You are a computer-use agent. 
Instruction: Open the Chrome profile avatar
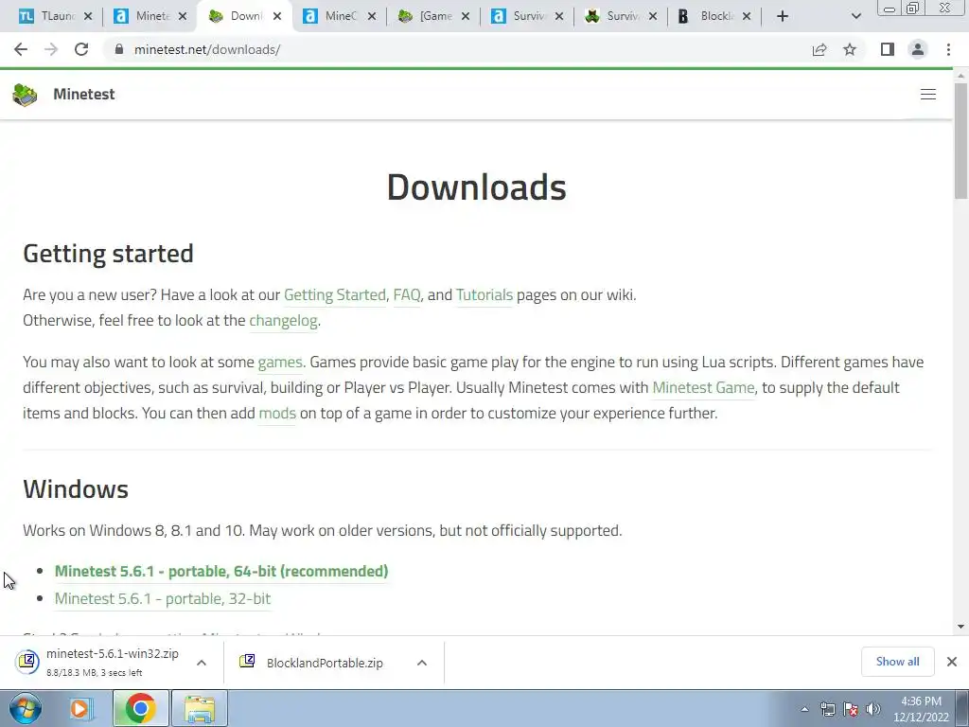(x=918, y=49)
